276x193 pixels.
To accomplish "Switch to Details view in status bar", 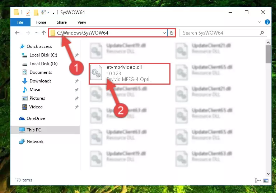I will pyautogui.click(x=258, y=180).
